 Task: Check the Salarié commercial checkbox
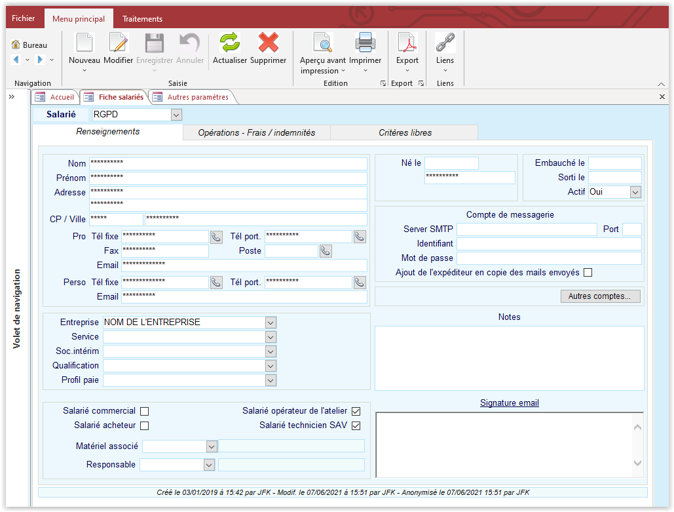click(145, 412)
